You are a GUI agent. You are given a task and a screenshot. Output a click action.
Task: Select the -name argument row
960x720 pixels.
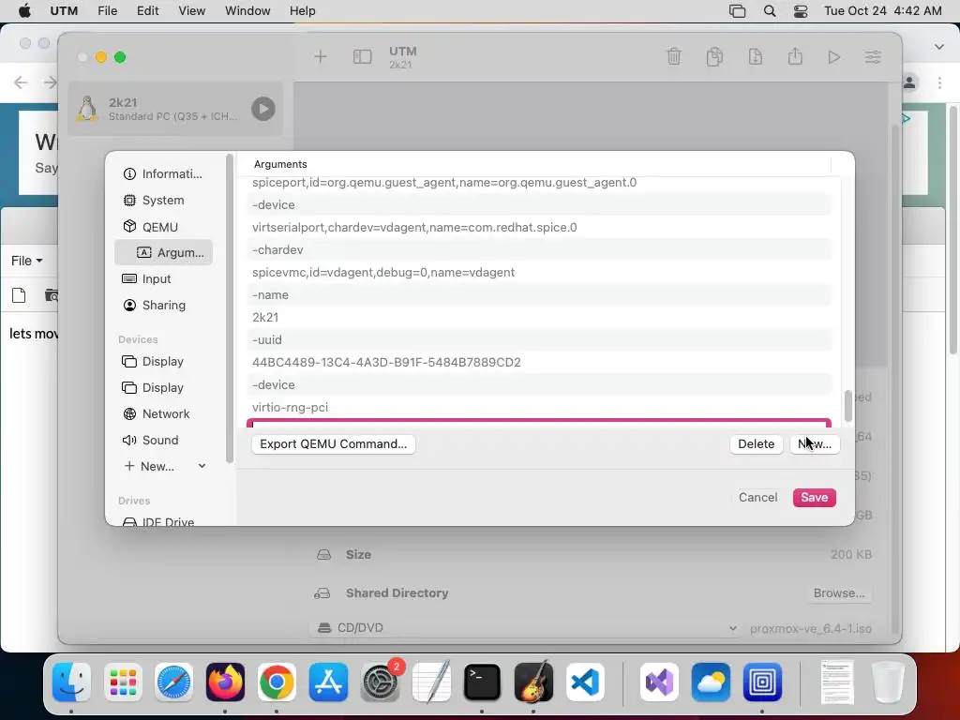[539, 295]
